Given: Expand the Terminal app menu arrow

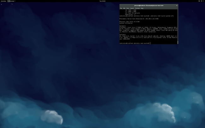Looking at the screenshot, I should pyautogui.click(x=15, y=1).
